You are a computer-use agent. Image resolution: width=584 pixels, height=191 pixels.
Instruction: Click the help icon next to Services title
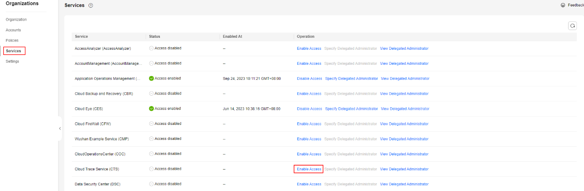90,5
